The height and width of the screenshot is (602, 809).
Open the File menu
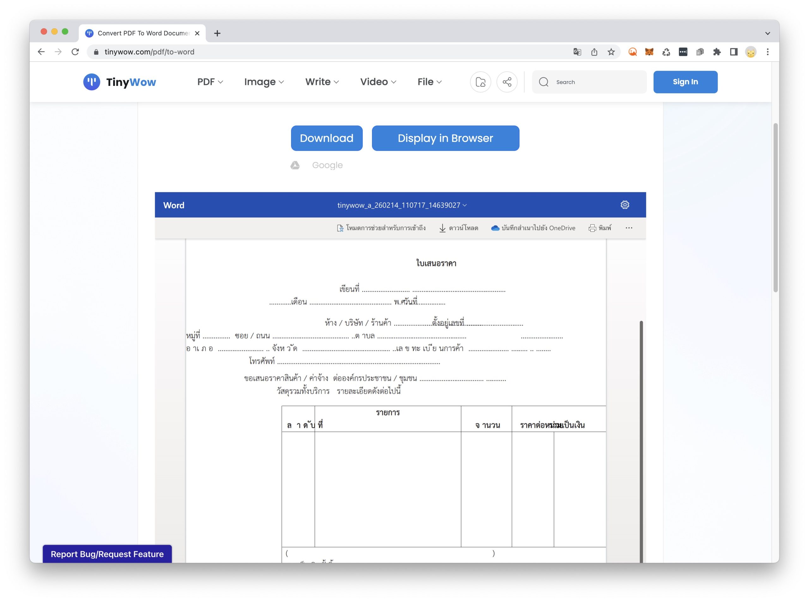point(429,82)
